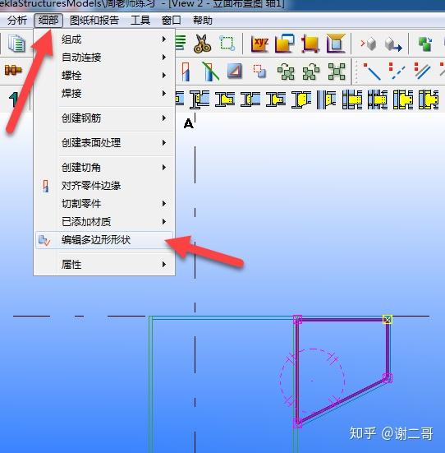445x453 pixels.
Task: Open the 工具 menu
Action: (x=140, y=21)
